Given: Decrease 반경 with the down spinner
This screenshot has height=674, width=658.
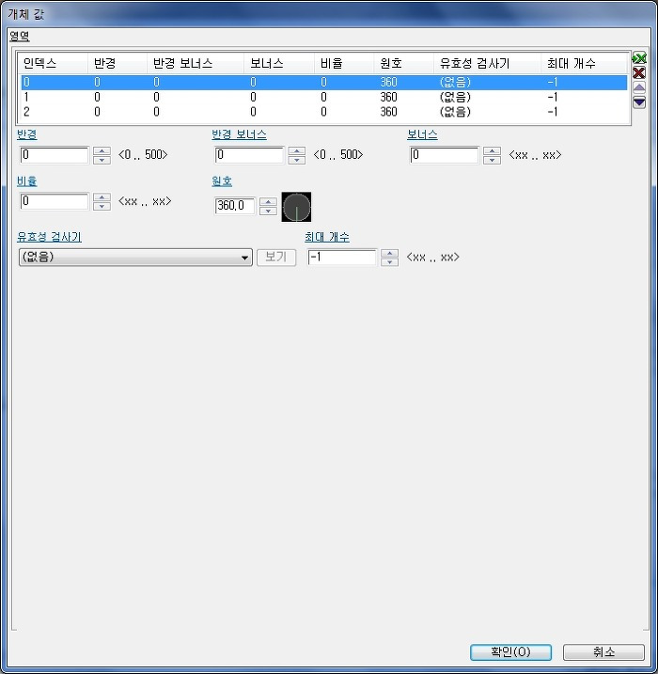Looking at the screenshot, I should tap(102, 160).
